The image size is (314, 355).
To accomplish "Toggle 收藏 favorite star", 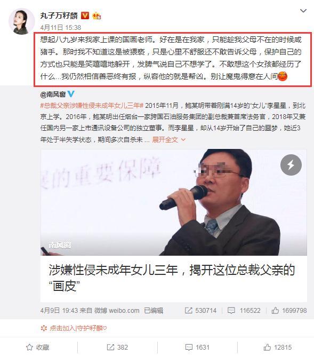I will click(x=38, y=348).
